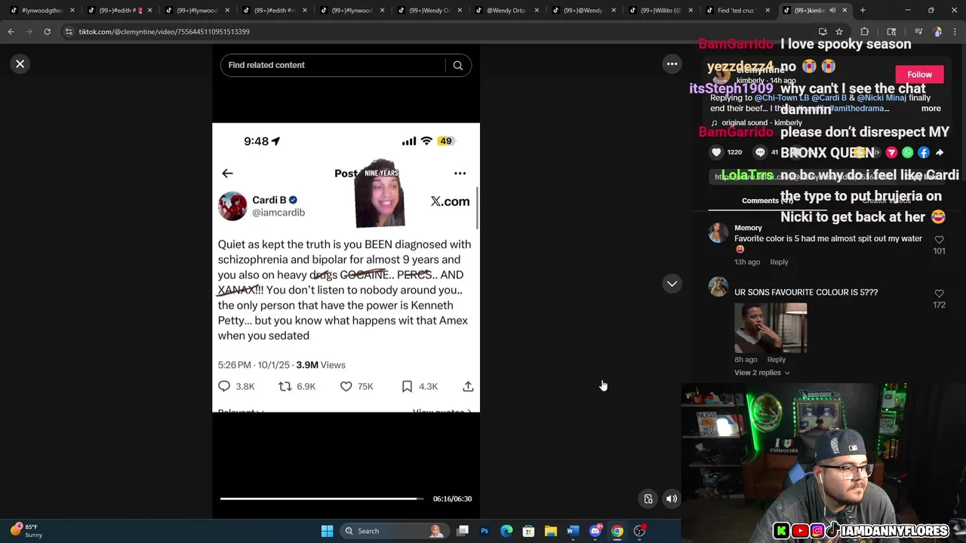Open the three-dot more options menu
Viewport: 966px width, 543px height.
coord(672,64)
